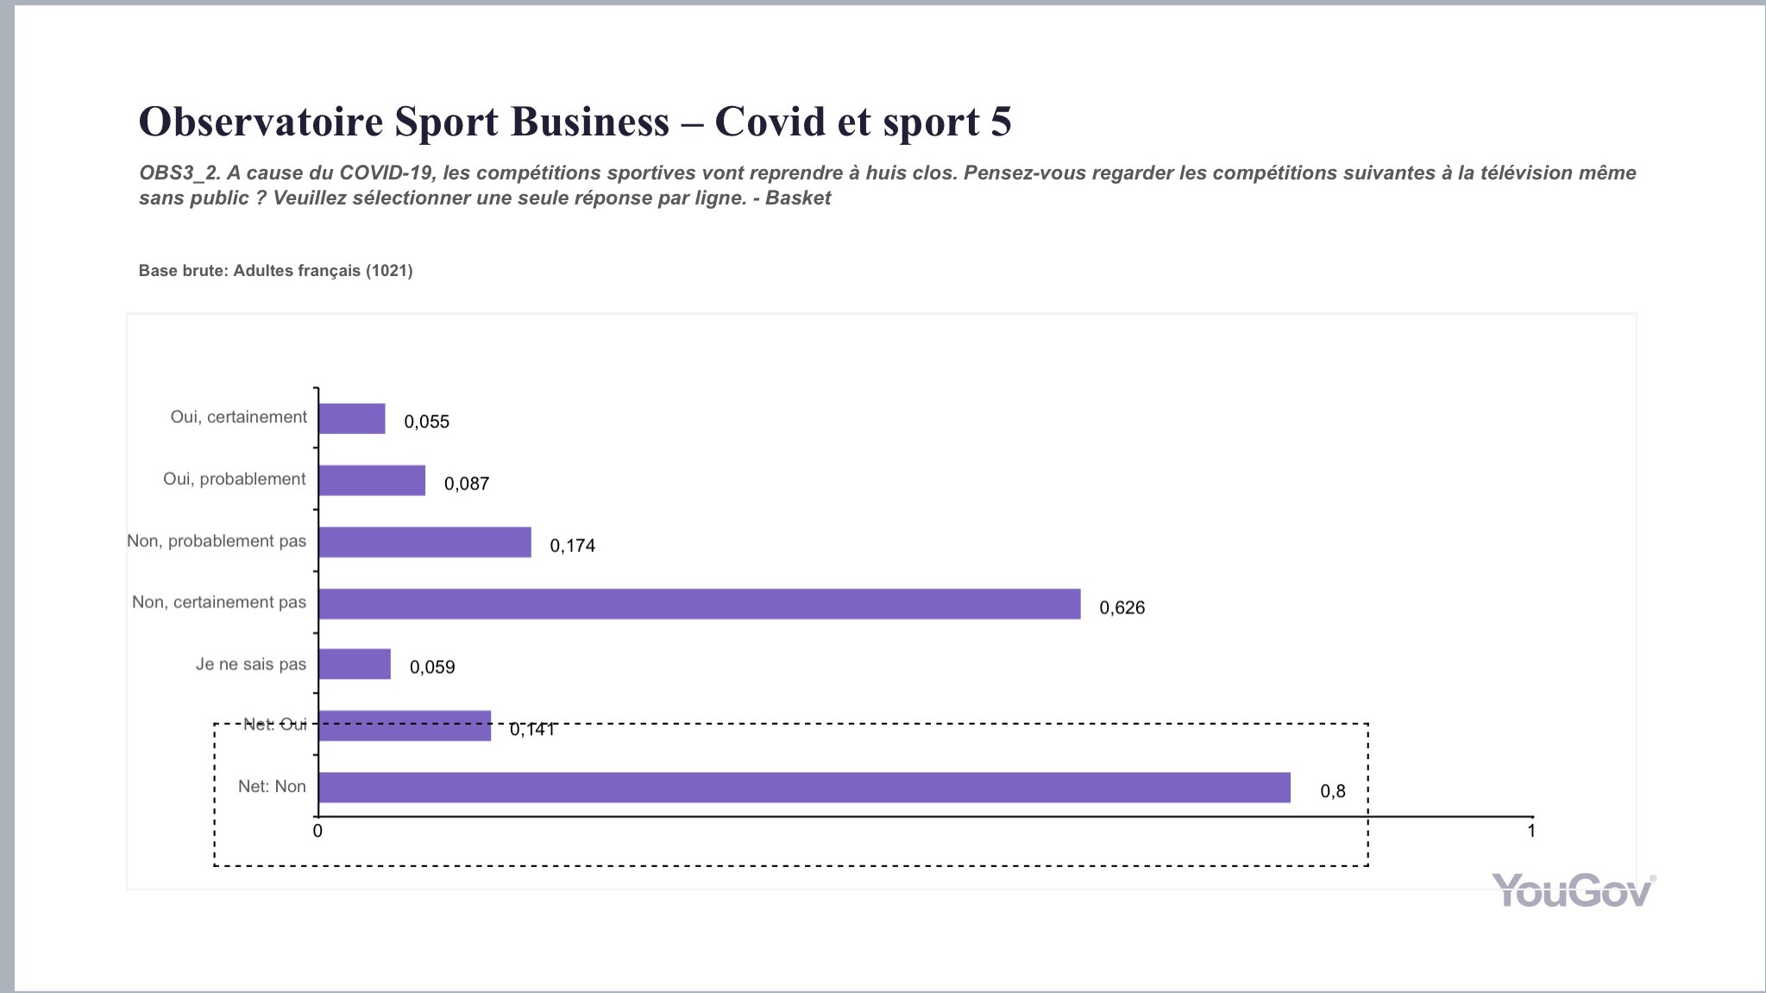Select the 'Non, probablement pas' bar
This screenshot has width=1766, height=993.
tap(424, 542)
